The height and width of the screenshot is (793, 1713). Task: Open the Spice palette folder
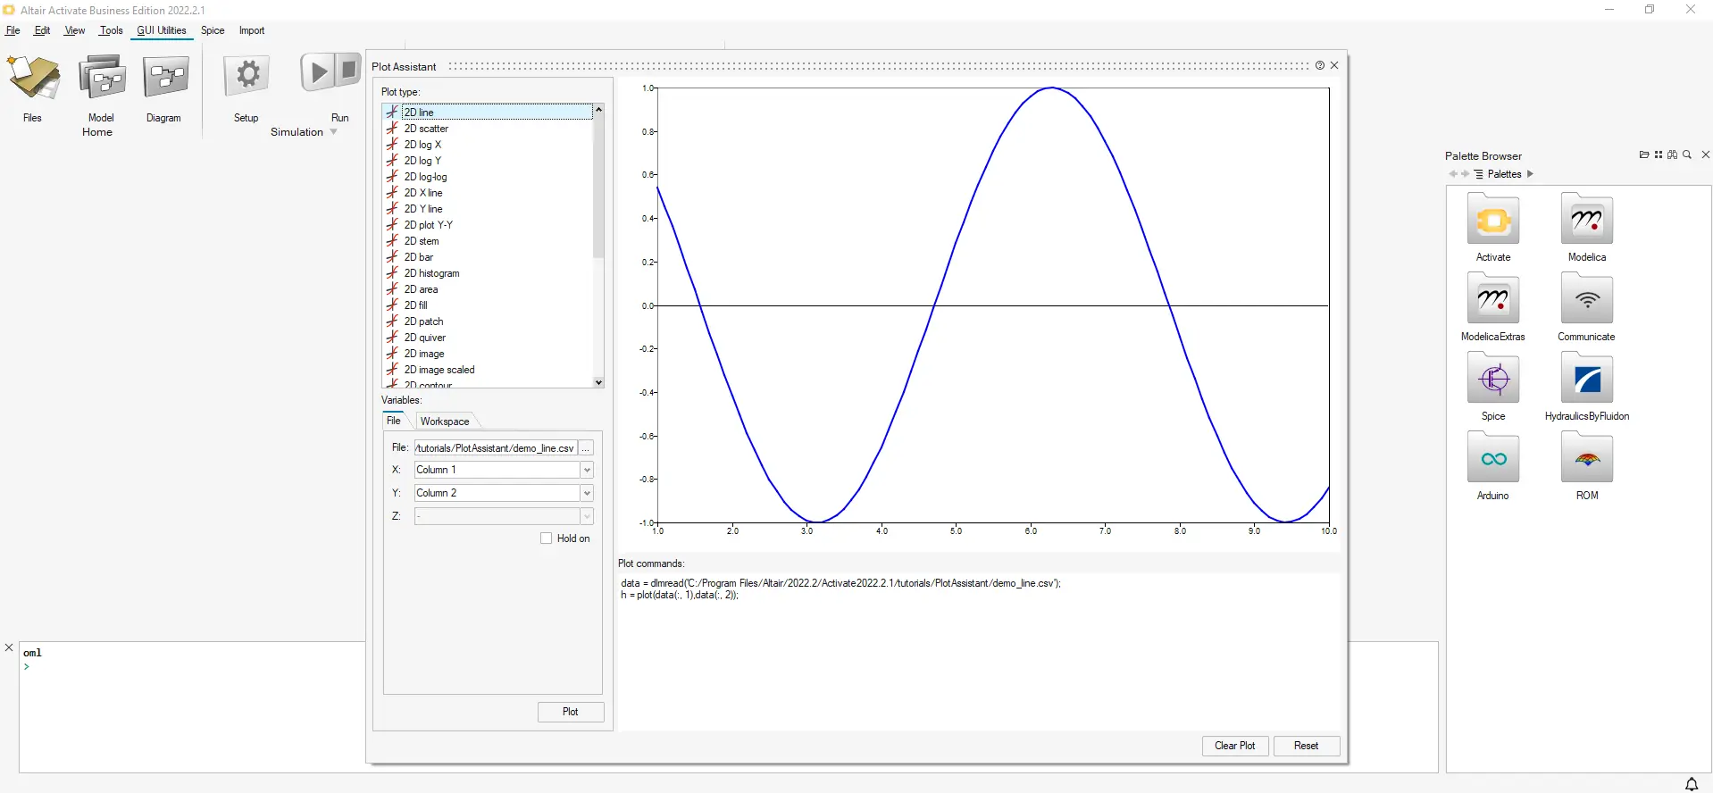coord(1492,379)
